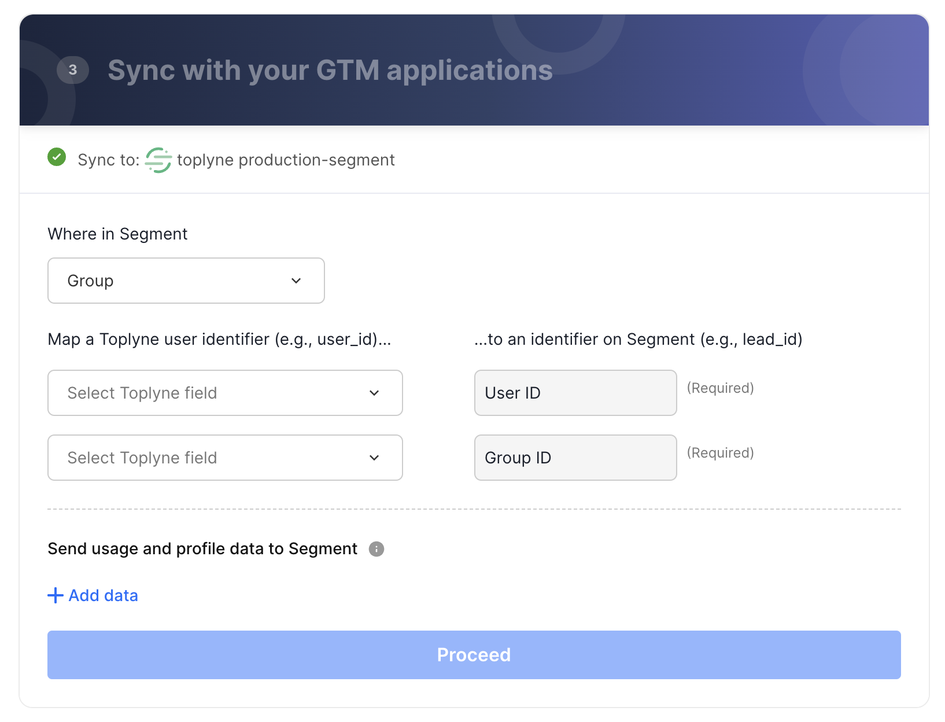Viewport: 945px width, 722px height.
Task: Open the Where in Segment Group dropdown
Action: [x=186, y=281]
